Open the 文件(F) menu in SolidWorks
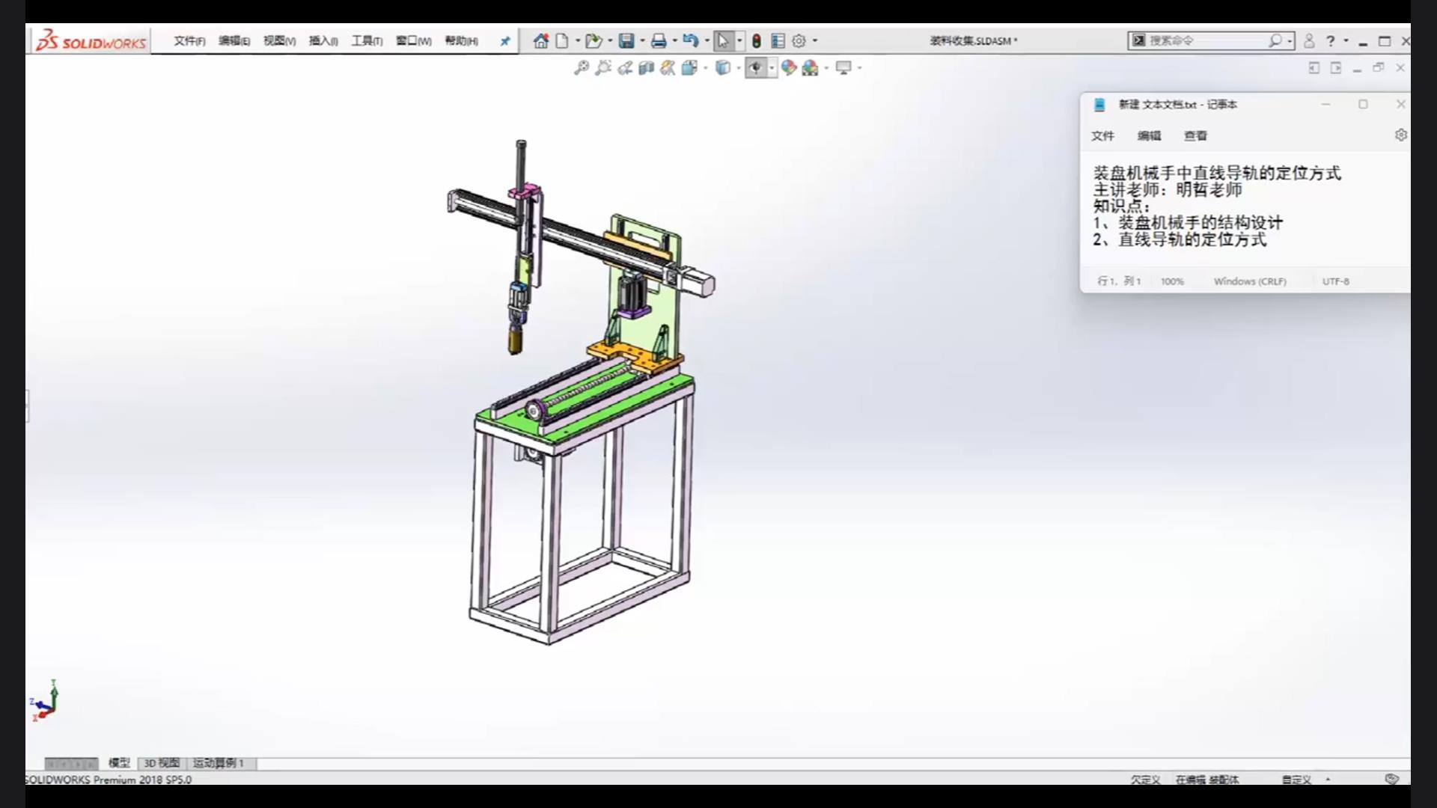1437x808 pixels. click(189, 41)
